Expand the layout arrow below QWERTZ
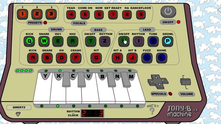The width and height of the screenshot is (221, 124). pos(18,114)
